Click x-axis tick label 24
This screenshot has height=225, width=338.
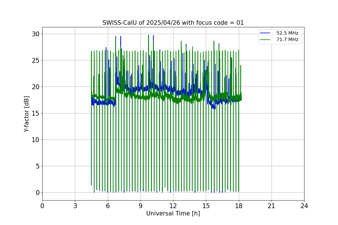click(x=304, y=206)
